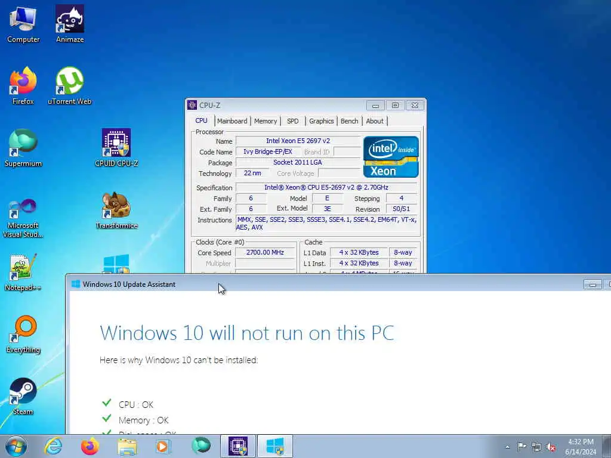
Task: Click the 'Memory : OK' check result
Action: tap(143, 420)
